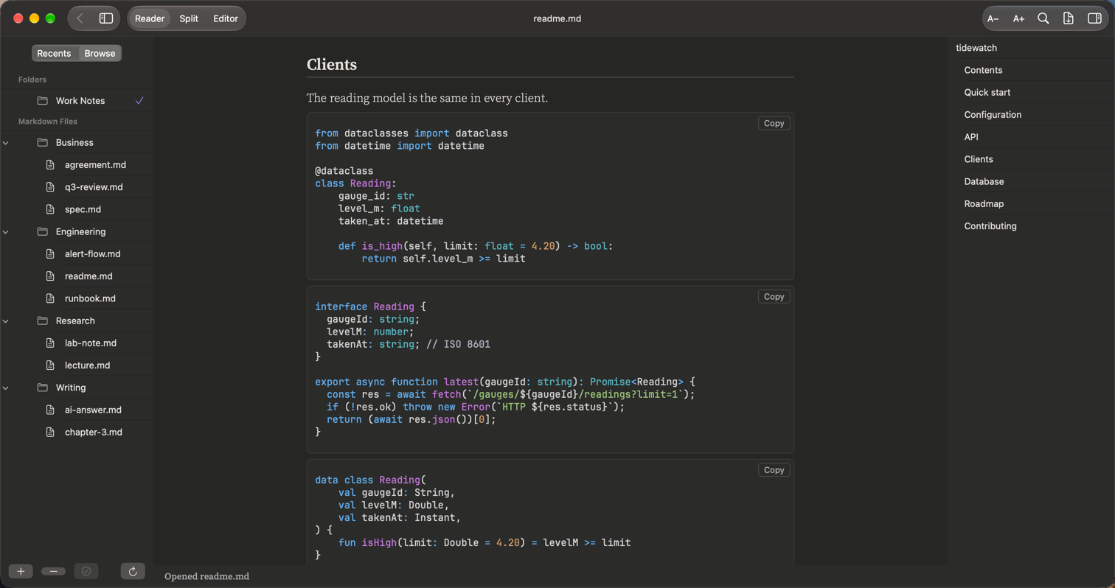1115x588 pixels.
Task: Click the folder icon beside Engineering
Action: (x=42, y=231)
